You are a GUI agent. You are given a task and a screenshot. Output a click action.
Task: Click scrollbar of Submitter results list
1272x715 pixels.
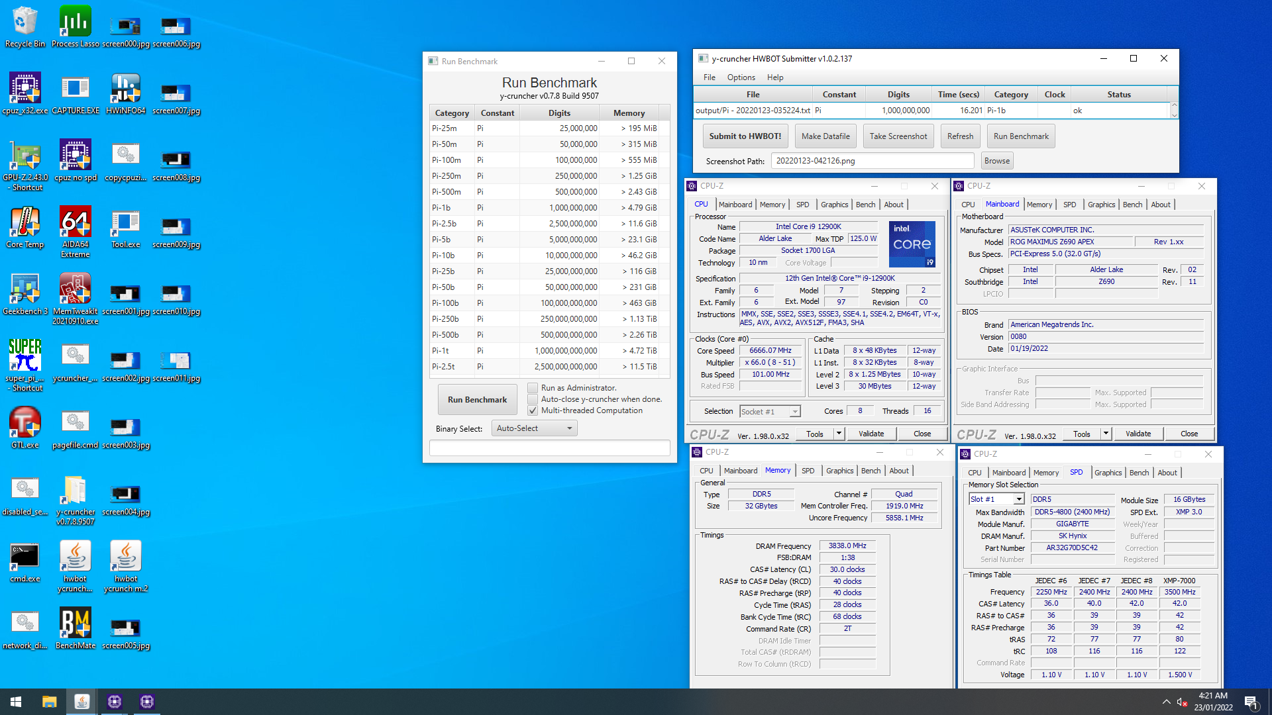tap(1174, 111)
